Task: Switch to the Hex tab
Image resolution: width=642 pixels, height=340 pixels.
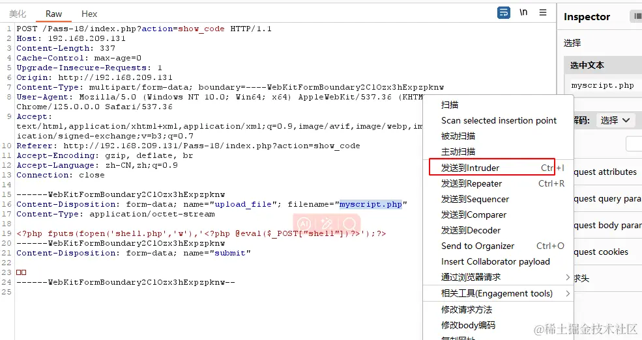Action: tap(89, 14)
